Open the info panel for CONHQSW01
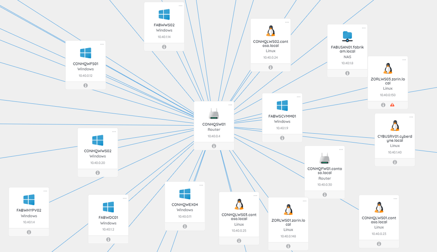The height and width of the screenshot is (252, 437). [x=213, y=145]
